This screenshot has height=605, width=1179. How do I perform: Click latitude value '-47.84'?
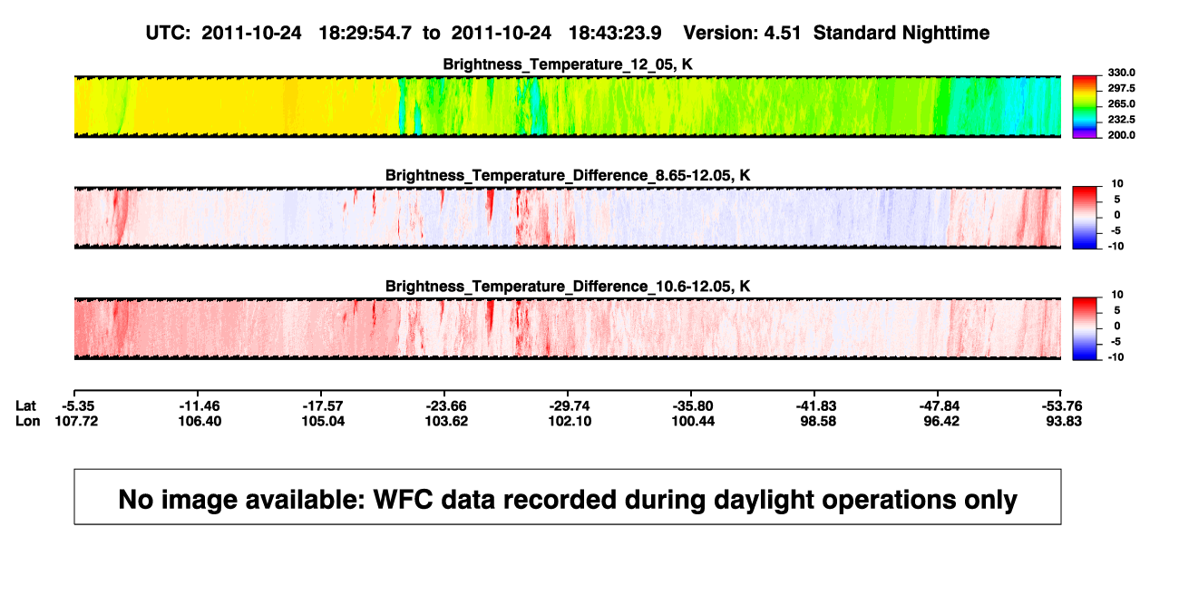[940, 405]
